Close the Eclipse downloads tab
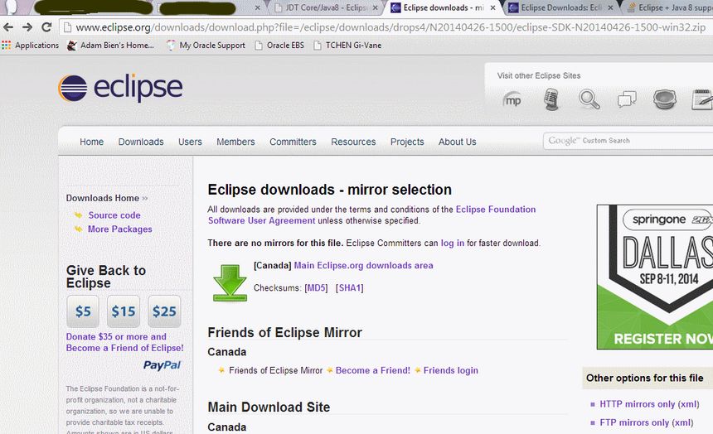Viewport: 713px width, 434px height. tap(495, 8)
